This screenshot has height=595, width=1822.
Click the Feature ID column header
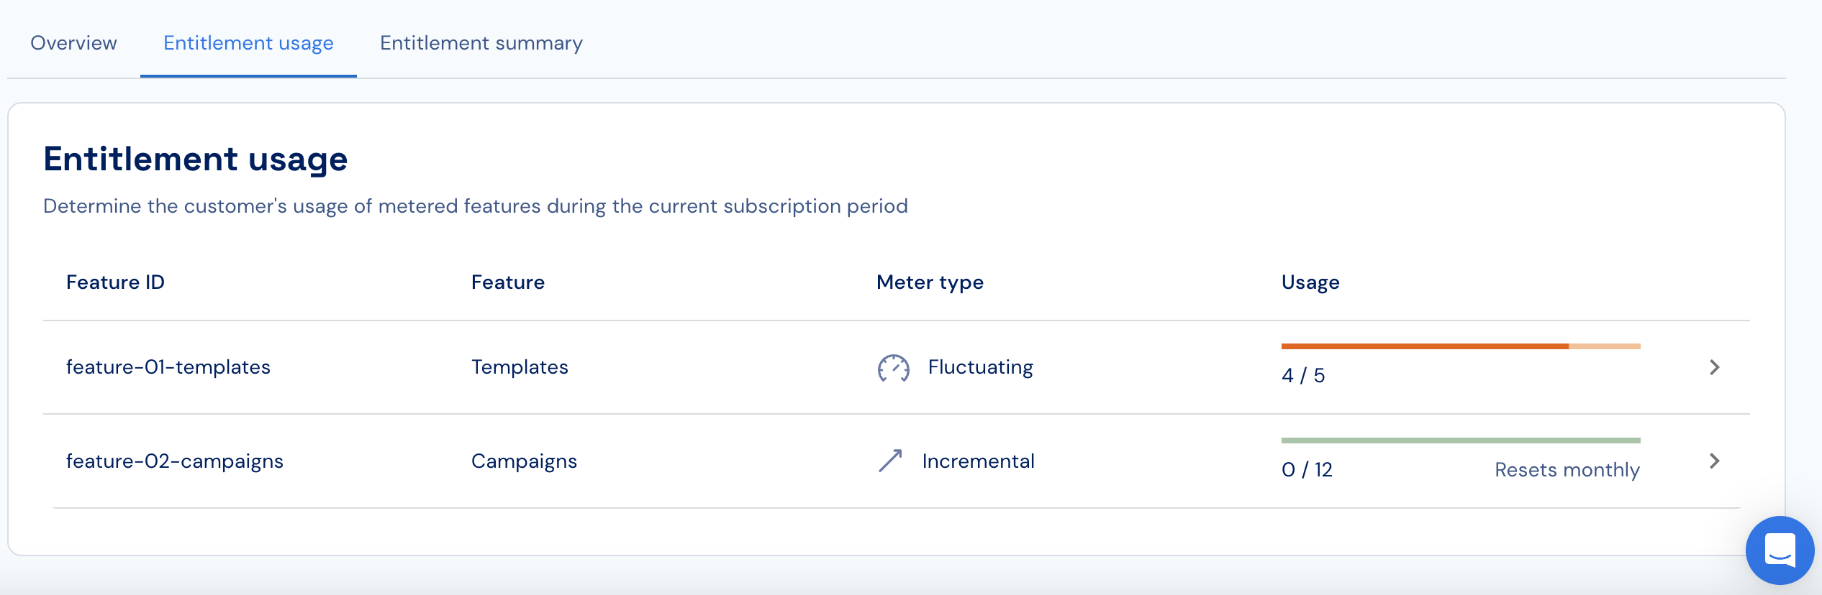point(115,282)
